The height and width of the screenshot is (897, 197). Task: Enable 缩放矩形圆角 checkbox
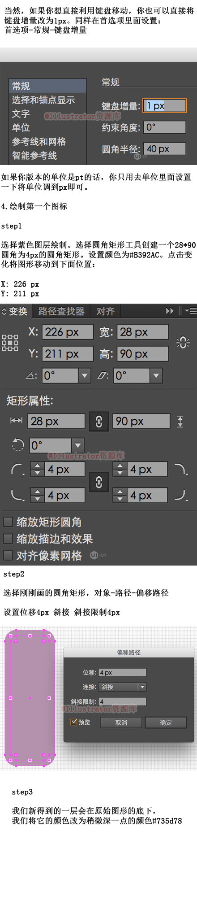tap(8, 522)
